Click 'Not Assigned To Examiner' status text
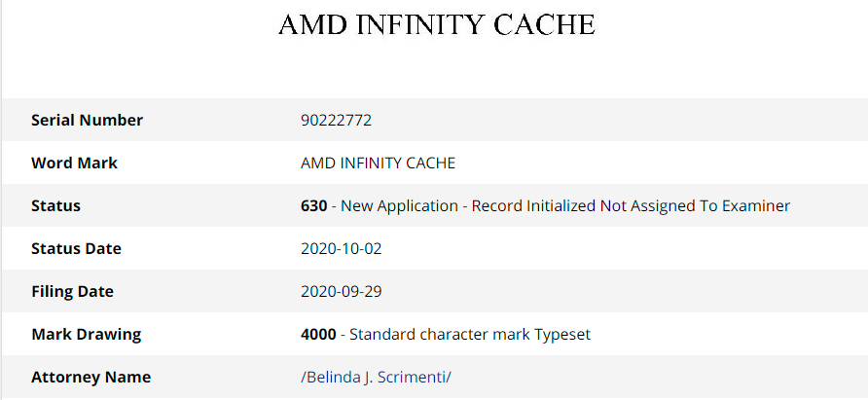The height and width of the screenshot is (400, 868). pos(696,206)
